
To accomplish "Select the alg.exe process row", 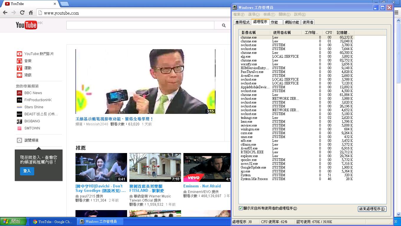I will click(x=296, y=56).
